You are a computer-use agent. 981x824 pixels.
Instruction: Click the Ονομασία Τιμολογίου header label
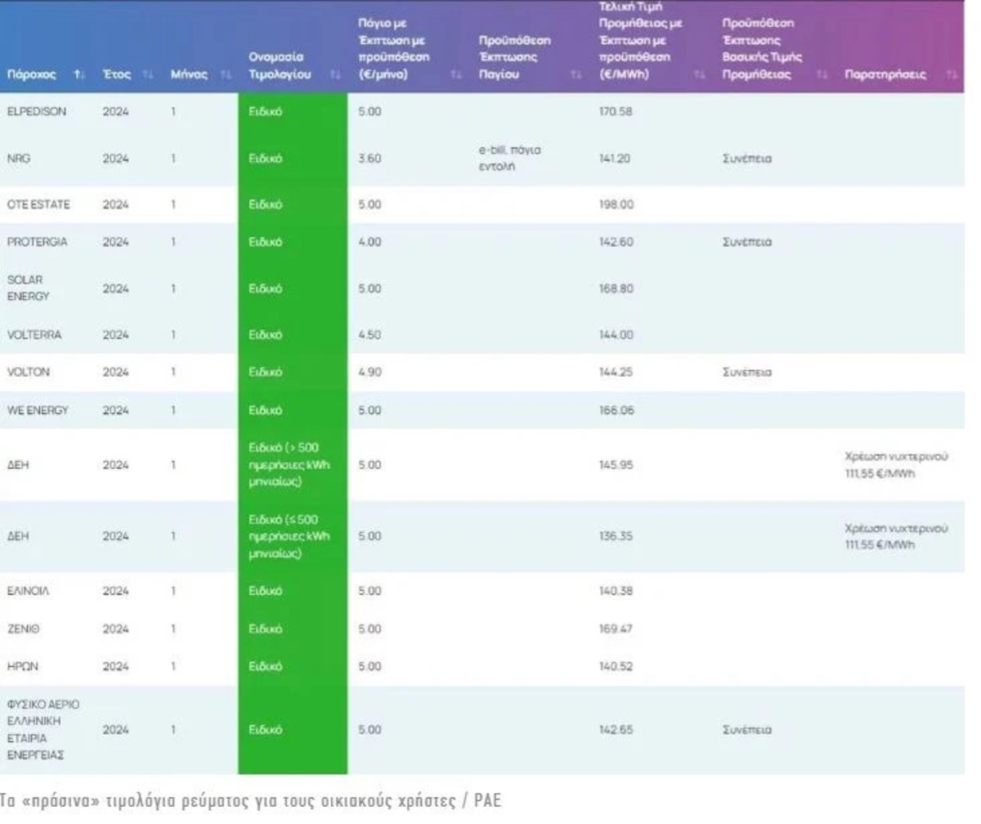280,66
